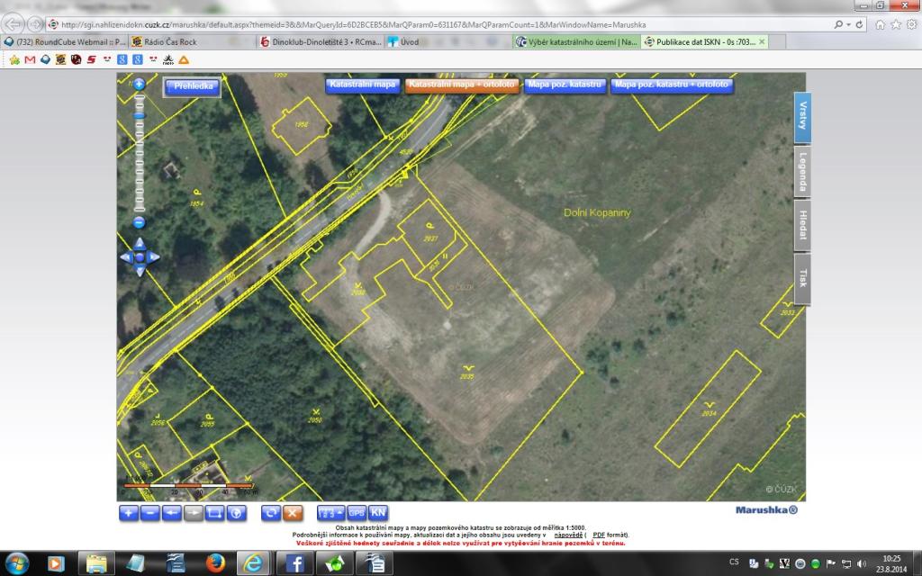The width and height of the screenshot is (922, 576).
Task: Click the zoom out minus button in bottom toolbar
Action: pos(149,513)
